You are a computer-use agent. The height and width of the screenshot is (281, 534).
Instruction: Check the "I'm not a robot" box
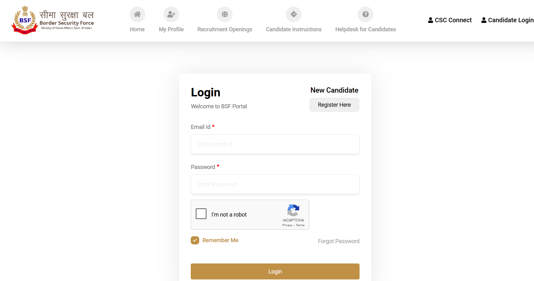201,214
